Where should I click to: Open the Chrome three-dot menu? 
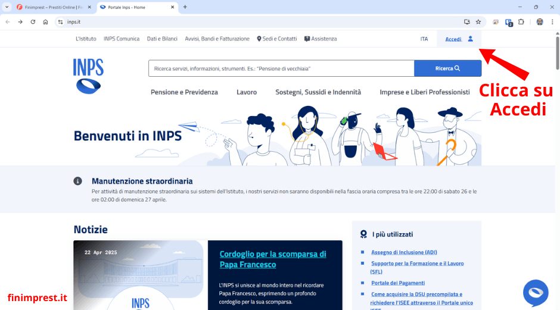pos(552,22)
